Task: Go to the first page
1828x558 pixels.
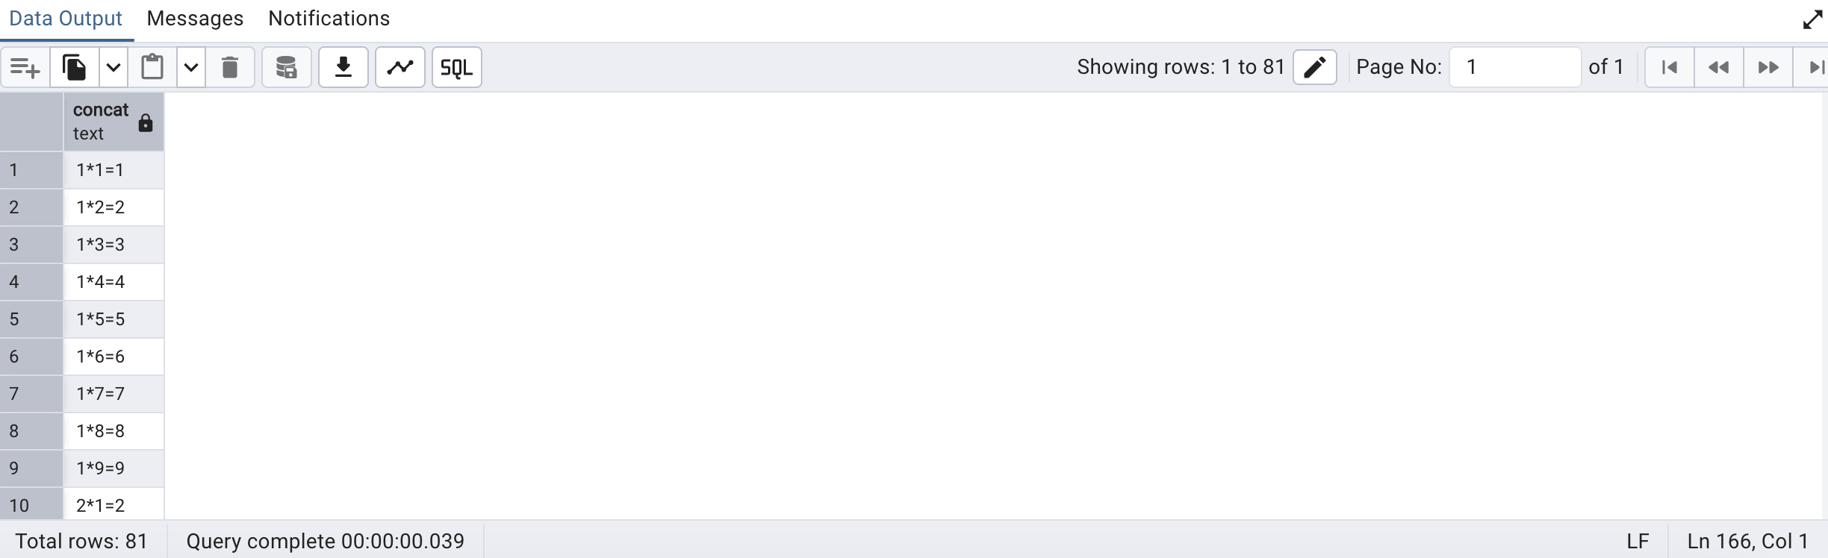Action: [1670, 68]
